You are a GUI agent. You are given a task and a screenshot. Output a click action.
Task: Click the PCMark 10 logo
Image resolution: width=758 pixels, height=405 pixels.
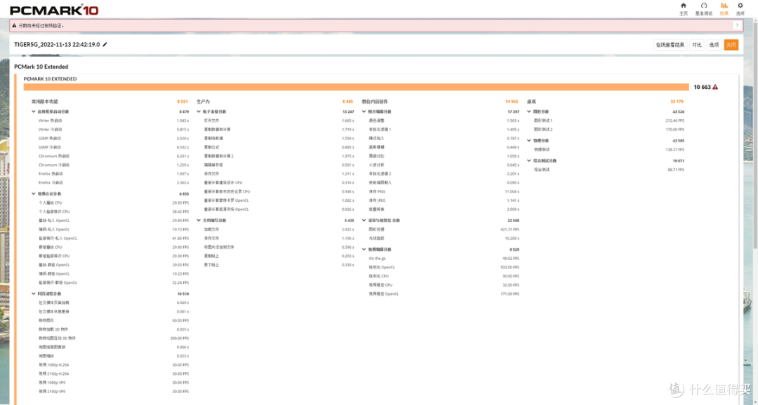(x=54, y=10)
